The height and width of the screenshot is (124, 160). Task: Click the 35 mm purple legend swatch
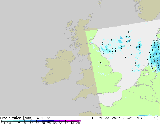pos(63,121)
